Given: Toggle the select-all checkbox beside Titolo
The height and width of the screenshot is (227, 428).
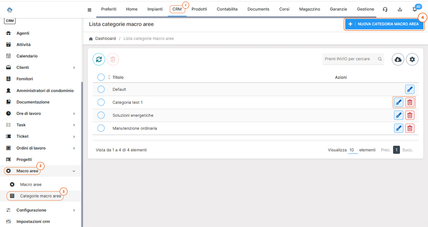Looking at the screenshot, I should point(101,77).
